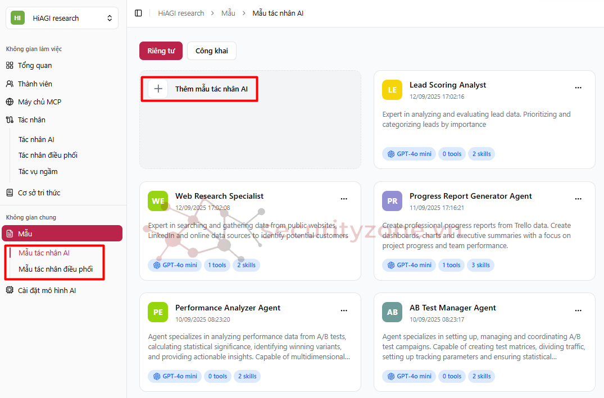Open AB Test Manager Agent options menu
The image size is (604, 398).
coord(578,310)
